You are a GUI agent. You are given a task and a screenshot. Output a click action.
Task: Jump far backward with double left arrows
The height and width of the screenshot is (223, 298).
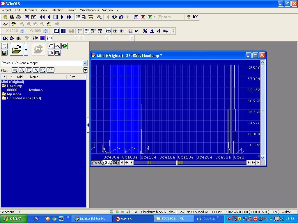click(42, 17)
